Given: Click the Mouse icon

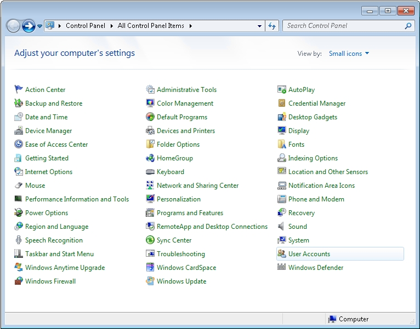Looking at the screenshot, I should tap(19, 185).
